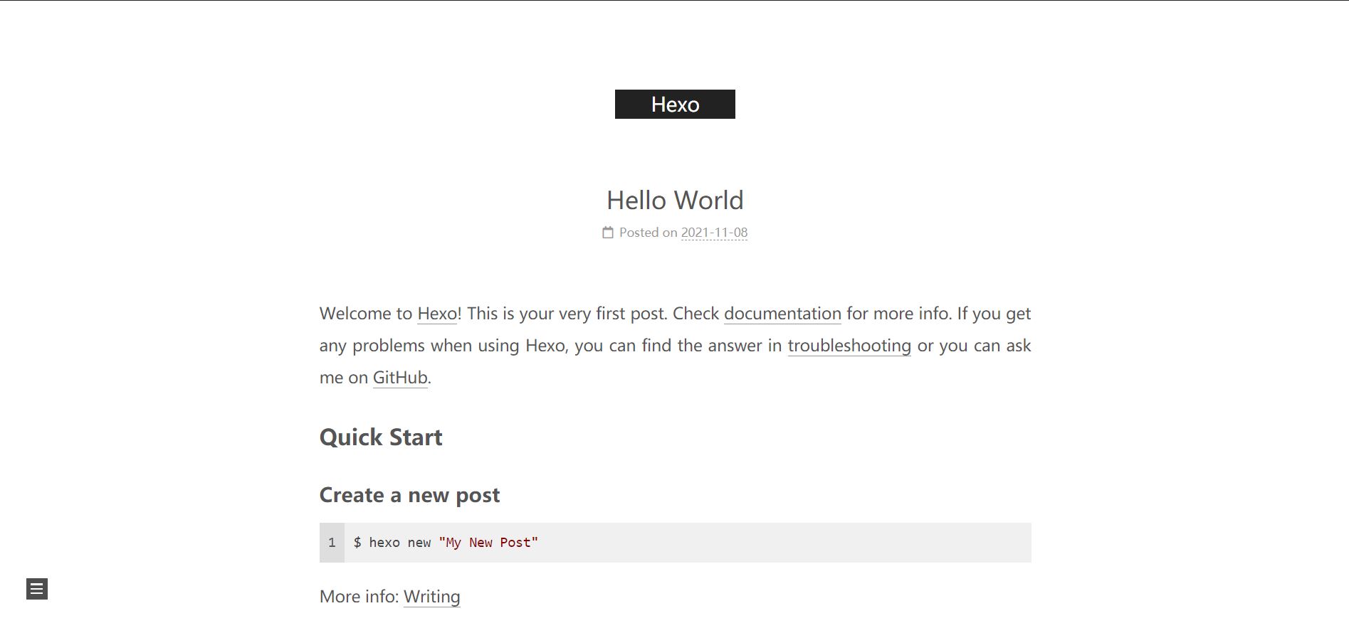Image resolution: width=1349 pixels, height=633 pixels.
Task: Visit the GitHub link
Action: pos(400,378)
